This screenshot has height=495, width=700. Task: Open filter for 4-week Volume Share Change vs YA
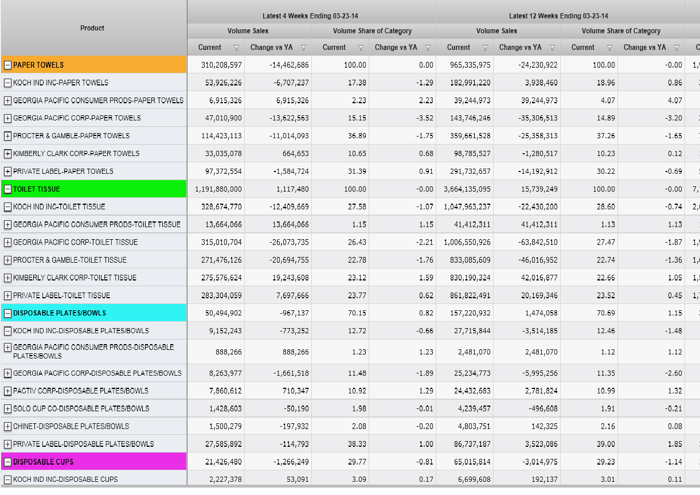pyautogui.click(x=428, y=48)
